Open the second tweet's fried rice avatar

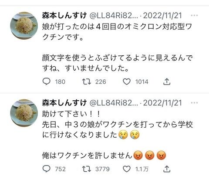pos(24,113)
